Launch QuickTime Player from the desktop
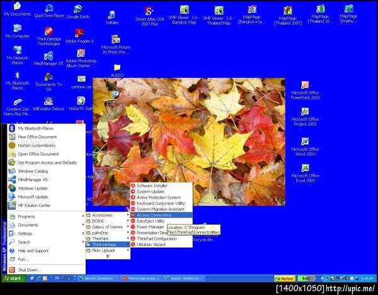 click(49, 11)
